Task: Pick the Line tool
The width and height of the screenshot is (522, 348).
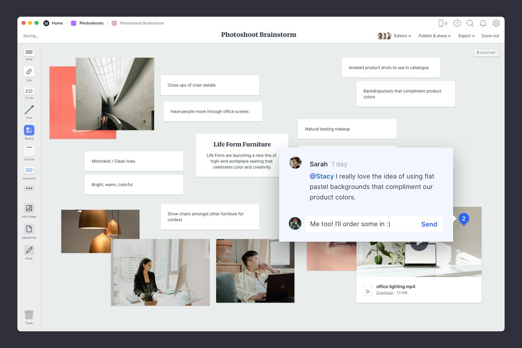Action: pos(29,110)
